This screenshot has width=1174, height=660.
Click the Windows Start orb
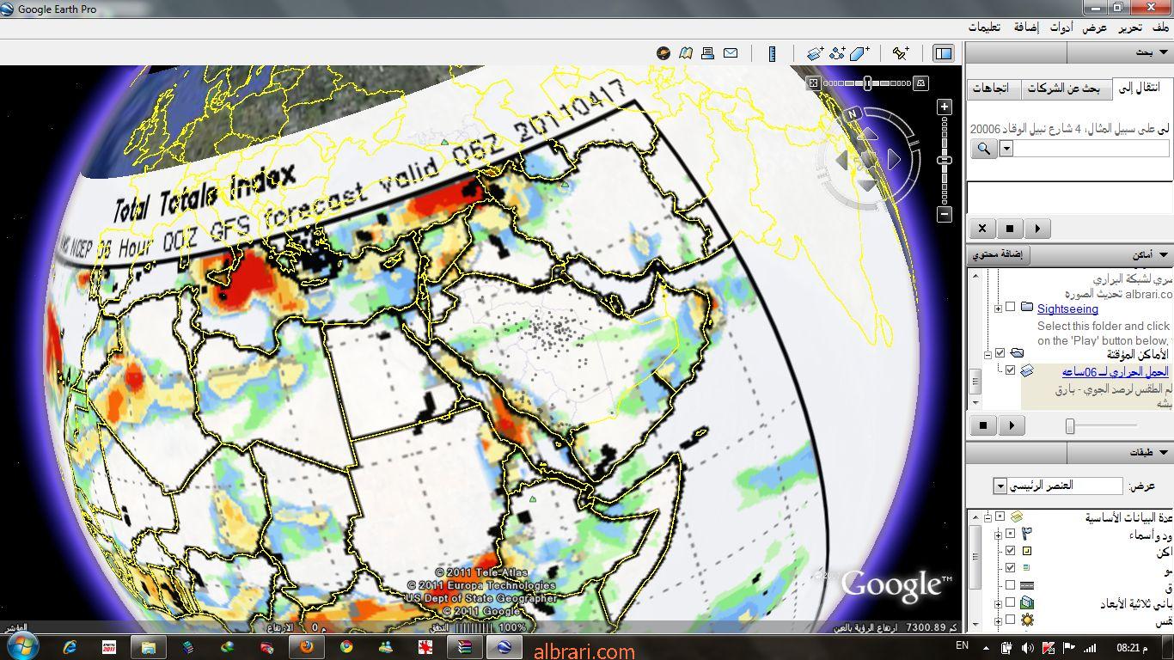coord(21,646)
